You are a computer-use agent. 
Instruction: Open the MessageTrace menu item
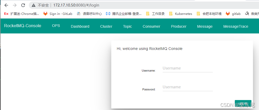pos(236,26)
